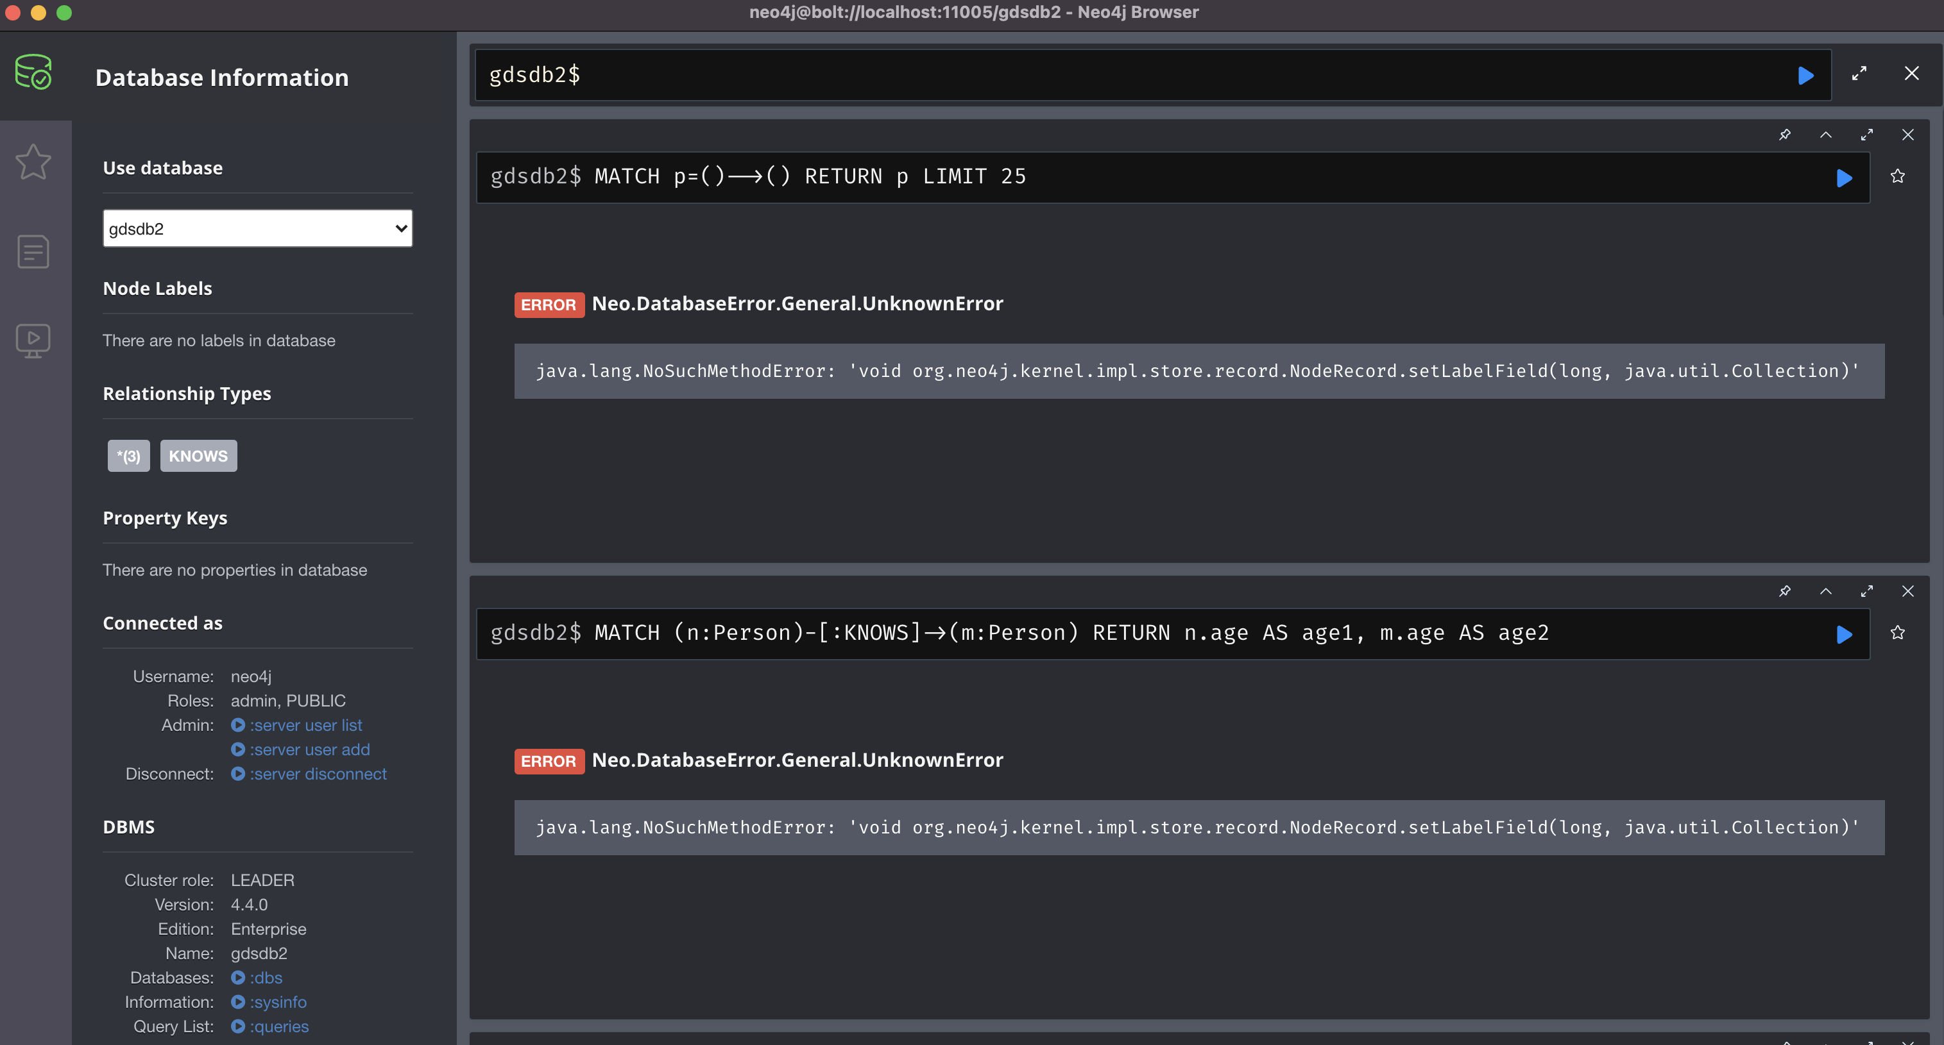Expand the second error frame to fullscreen
Image resolution: width=1944 pixels, height=1045 pixels.
[x=1868, y=591]
